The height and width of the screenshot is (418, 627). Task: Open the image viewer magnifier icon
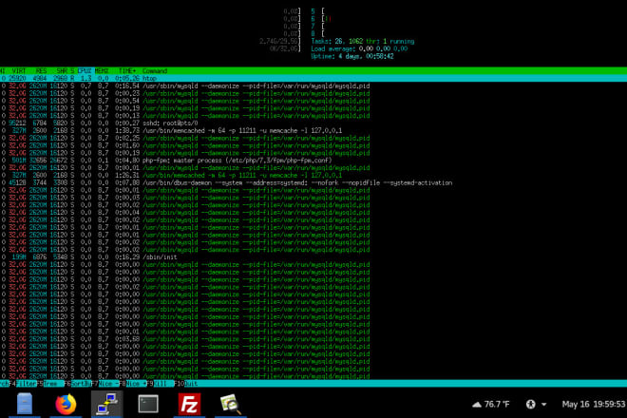(230, 404)
